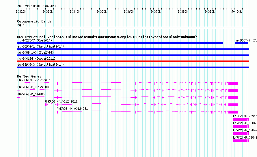This screenshot has width=257, height=157.
Task: Click the nsv1027007 (Coe2014) variant label
Action: point(35,40)
